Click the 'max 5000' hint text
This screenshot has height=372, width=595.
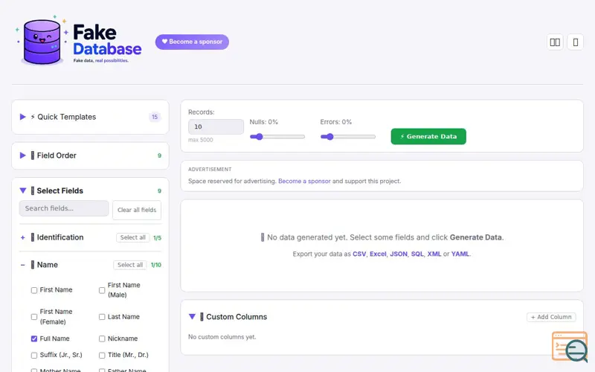(x=200, y=140)
